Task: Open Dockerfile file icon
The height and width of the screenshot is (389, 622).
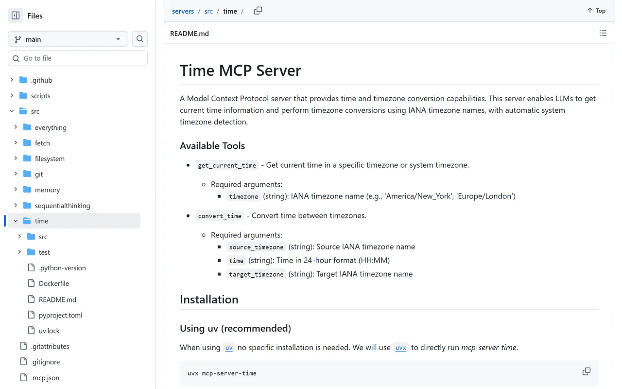Action: click(31, 283)
